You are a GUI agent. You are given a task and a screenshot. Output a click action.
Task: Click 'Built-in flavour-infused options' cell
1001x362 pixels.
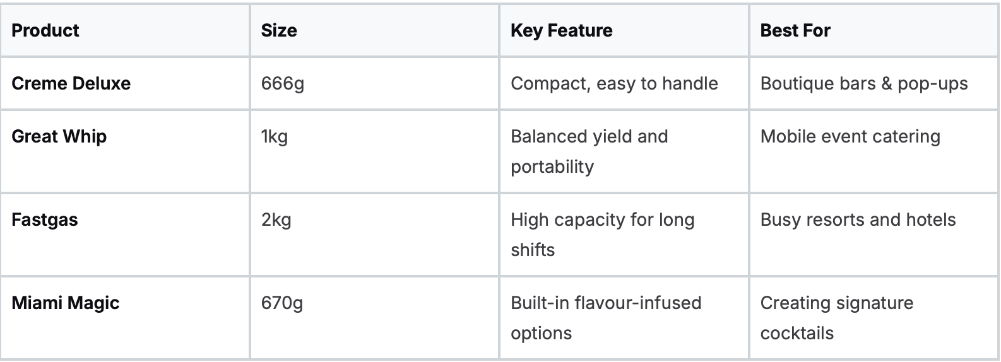[606, 318]
